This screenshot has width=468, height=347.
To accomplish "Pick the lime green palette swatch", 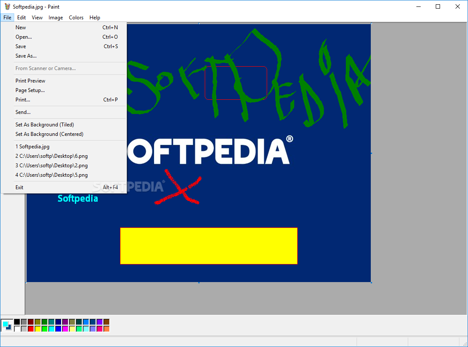I will click(44, 329).
